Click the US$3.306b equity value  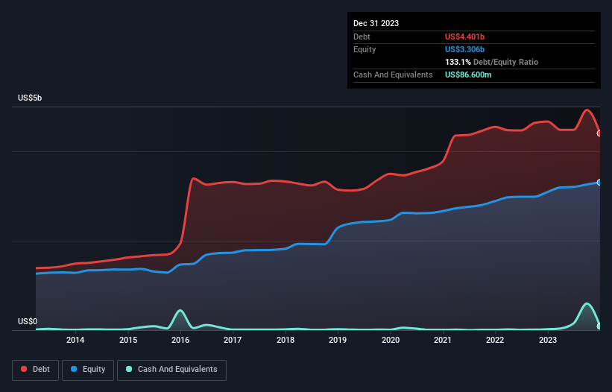pos(464,49)
